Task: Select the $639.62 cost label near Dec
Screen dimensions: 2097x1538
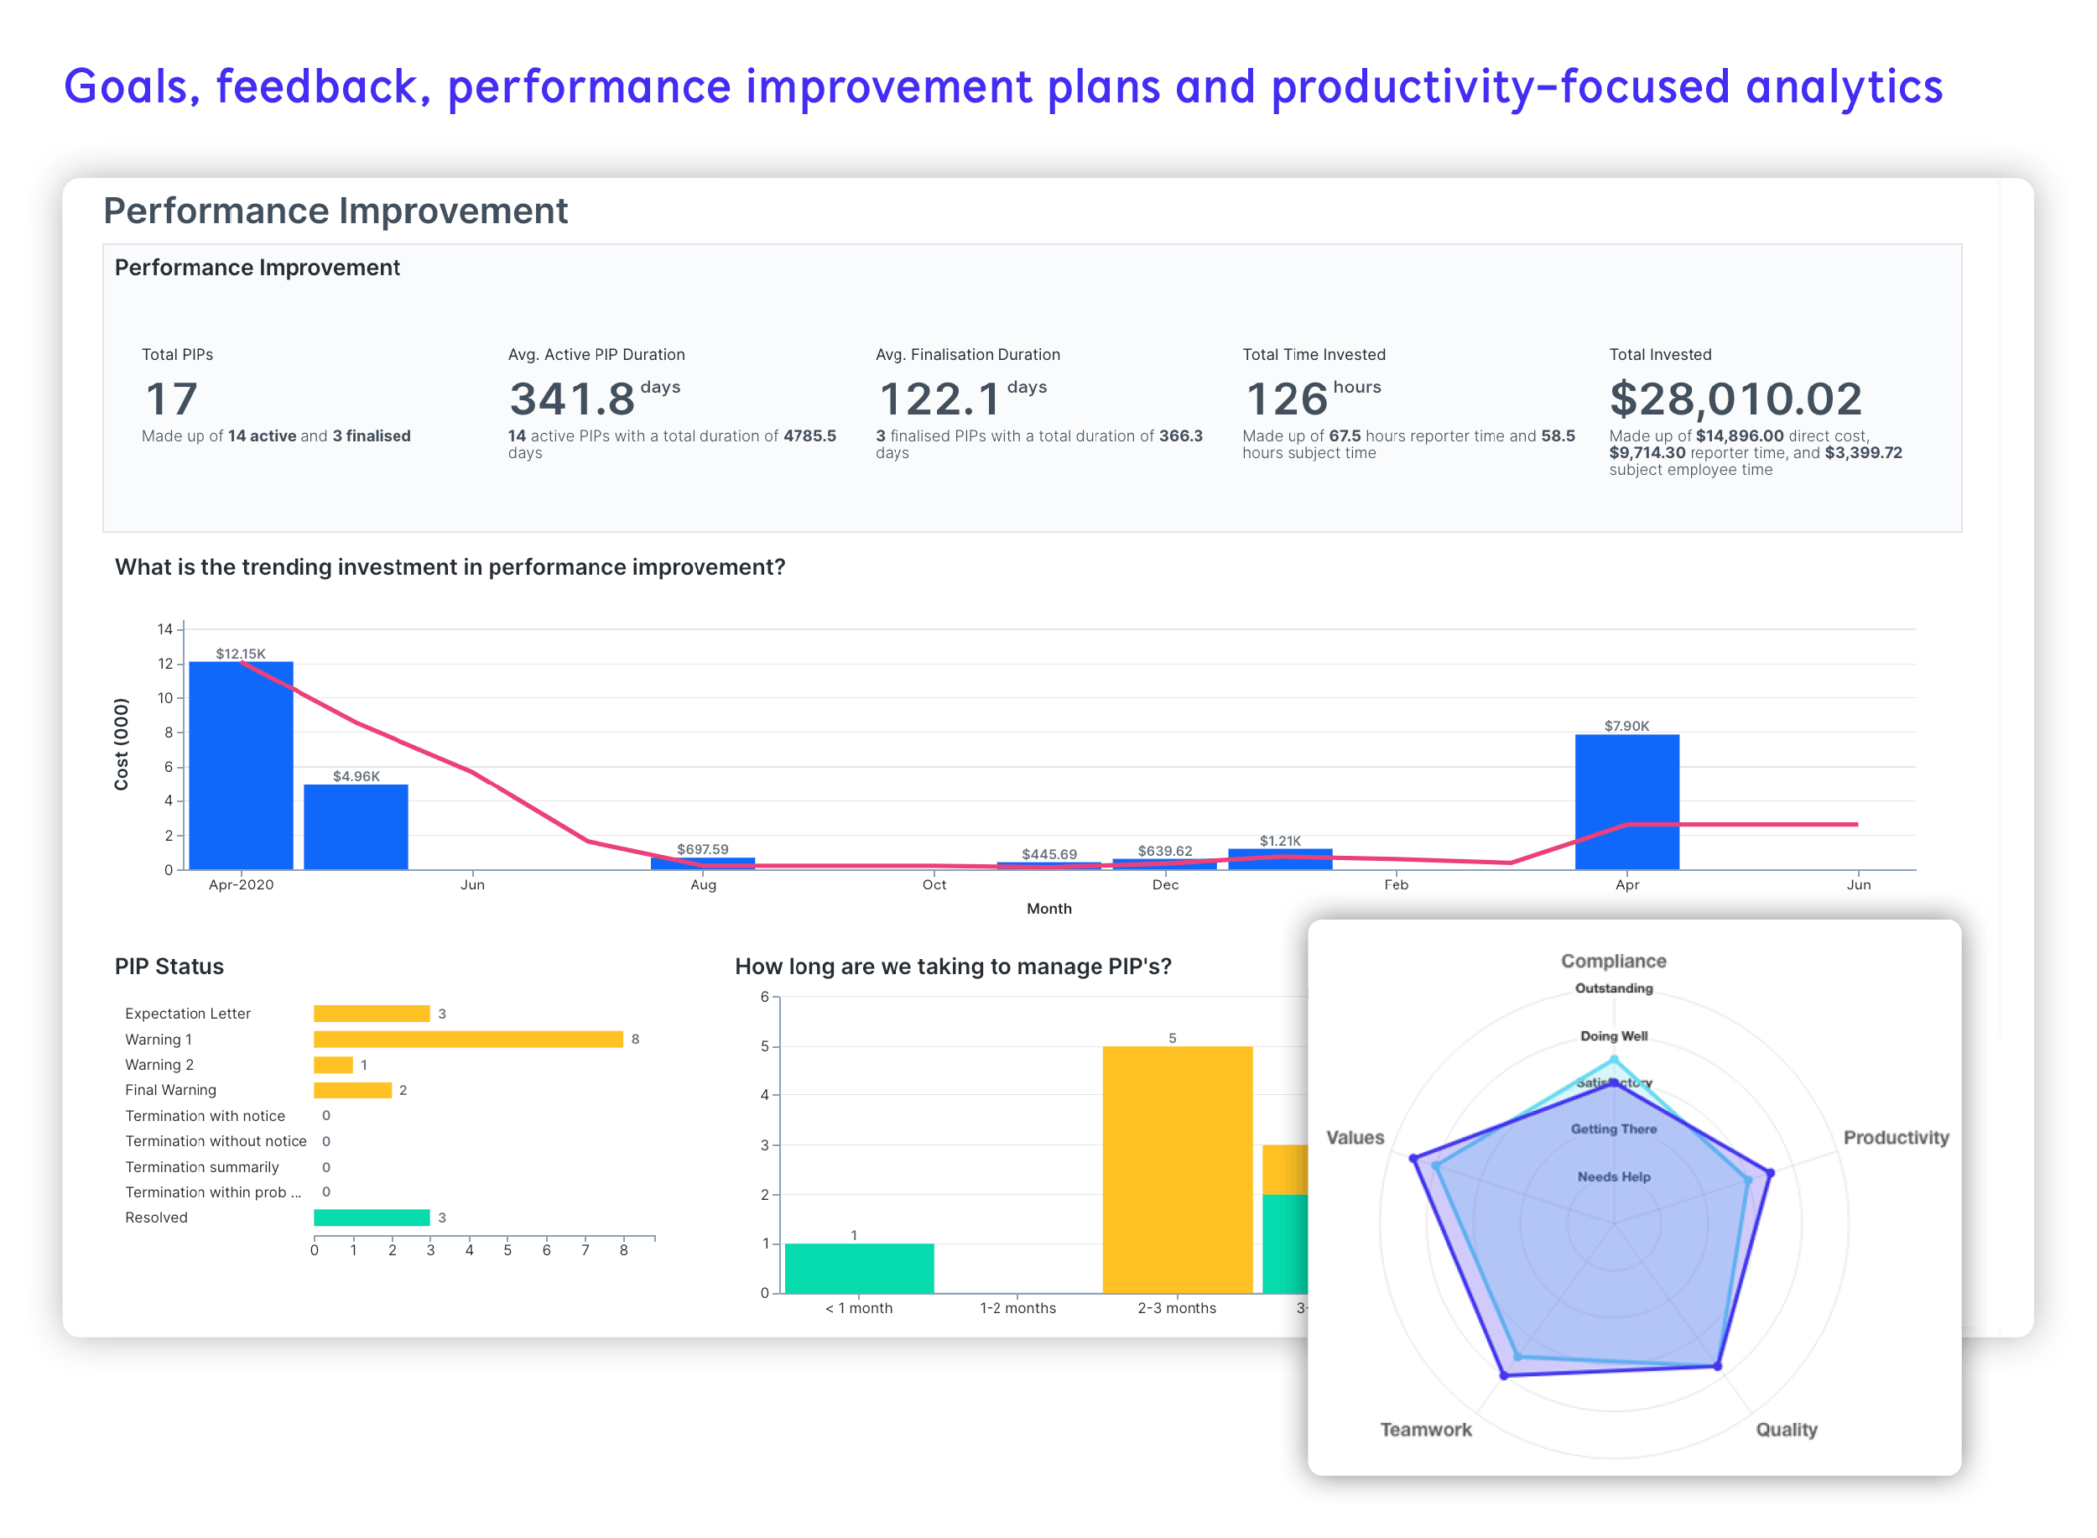Action: pyautogui.click(x=1164, y=851)
